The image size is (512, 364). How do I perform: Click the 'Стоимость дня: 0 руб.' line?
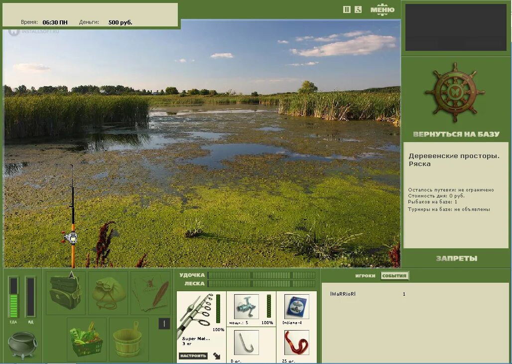tap(436, 196)
